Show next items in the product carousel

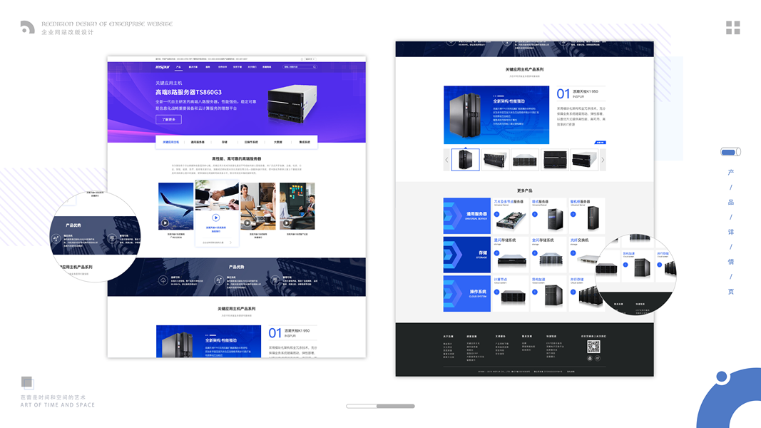click(603, 160)
